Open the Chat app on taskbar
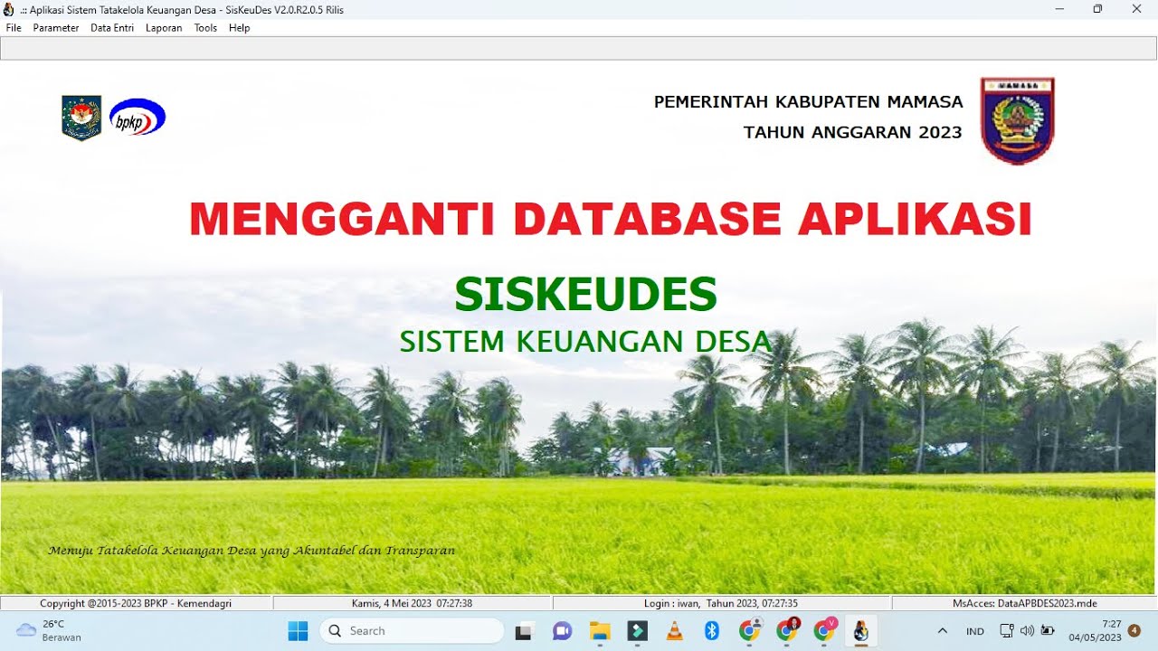 tap(562, 631)
